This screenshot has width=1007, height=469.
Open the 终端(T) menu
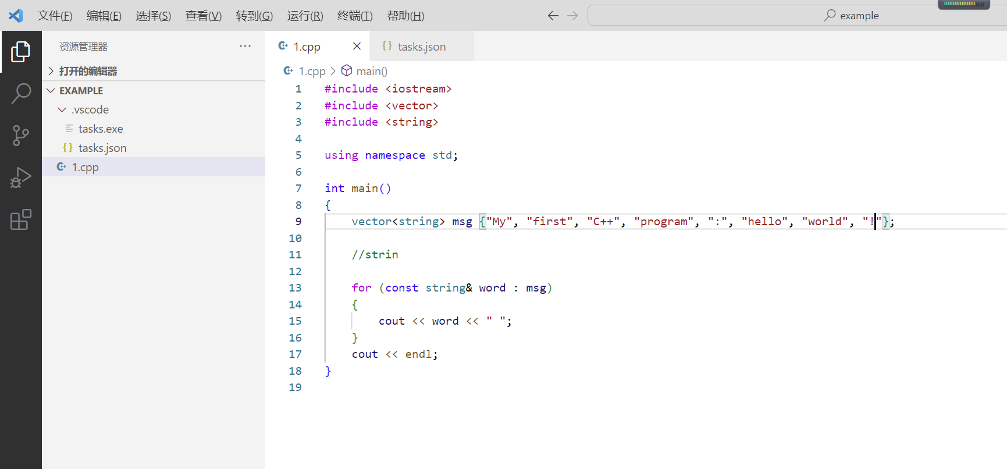point(355,16)
